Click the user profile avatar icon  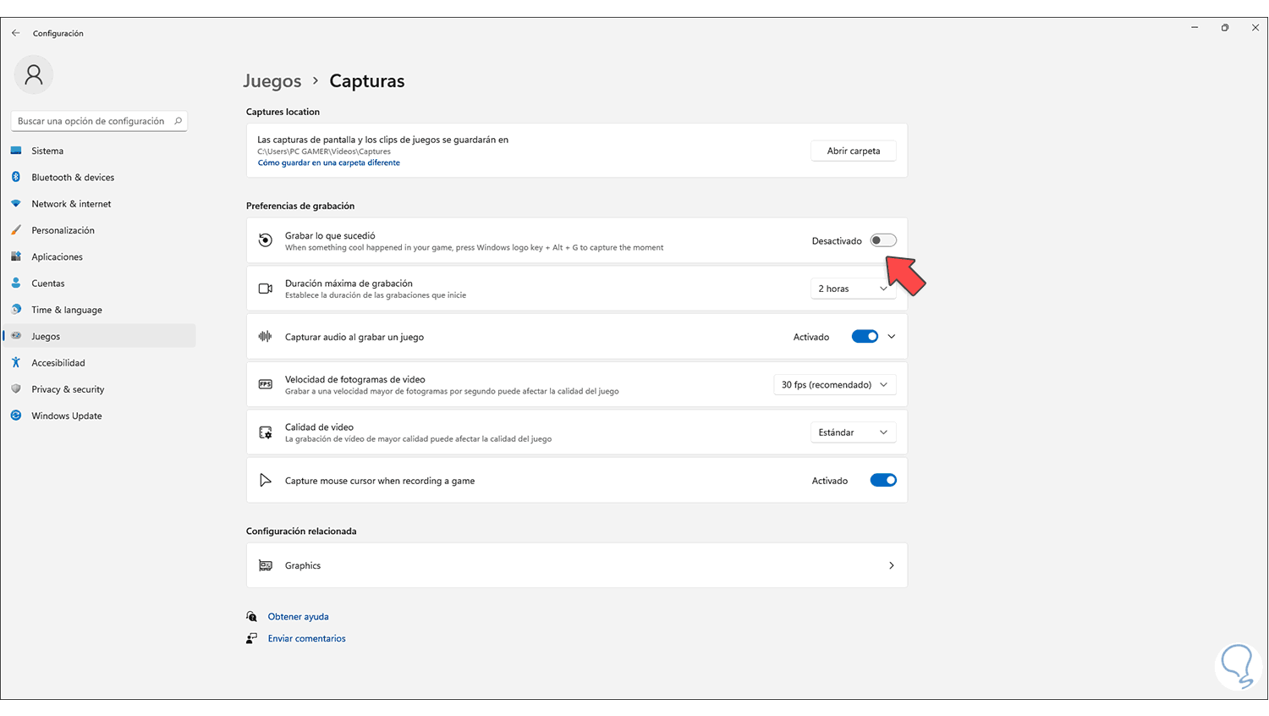(34, 75)
